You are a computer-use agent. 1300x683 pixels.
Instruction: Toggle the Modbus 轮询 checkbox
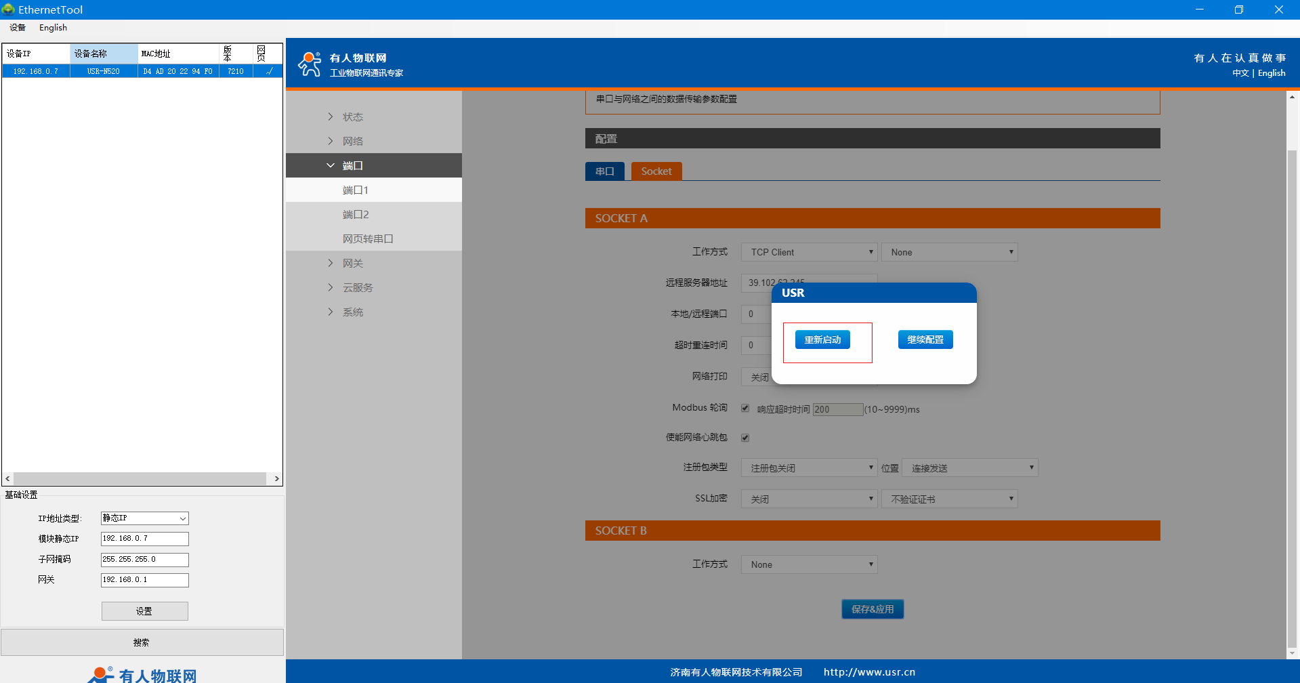(745, 409)
